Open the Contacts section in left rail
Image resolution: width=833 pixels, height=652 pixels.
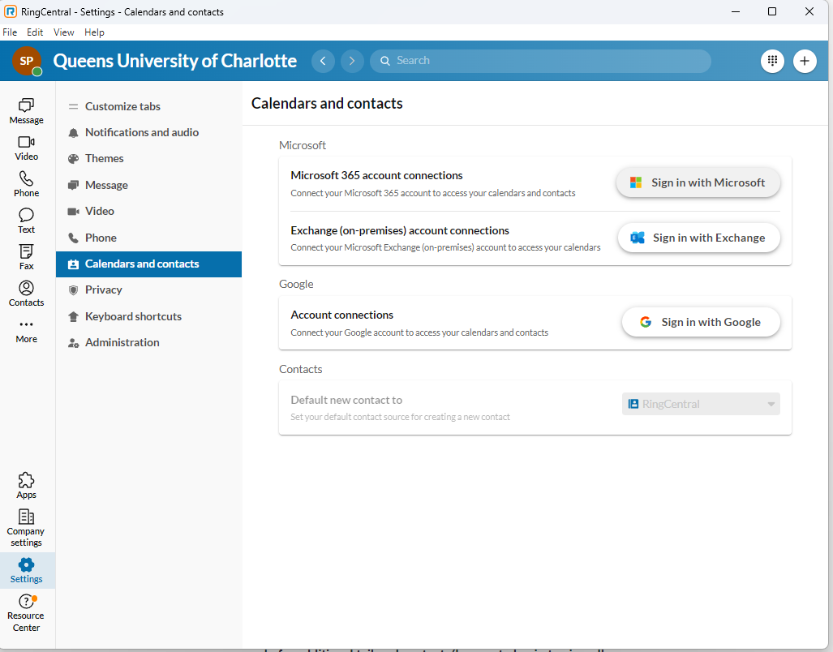click(x=26, y=294)
